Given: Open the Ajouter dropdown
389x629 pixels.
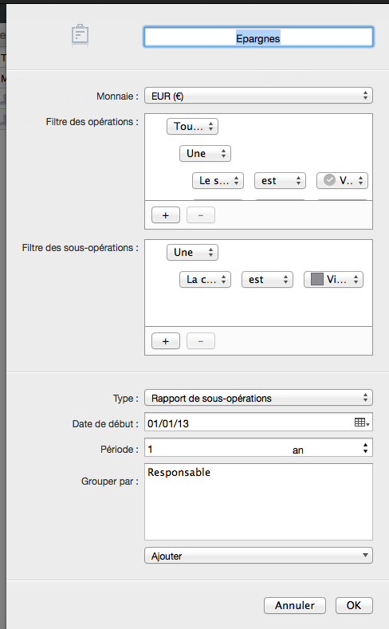Looking at the screenshot, I should coord(258,556).
